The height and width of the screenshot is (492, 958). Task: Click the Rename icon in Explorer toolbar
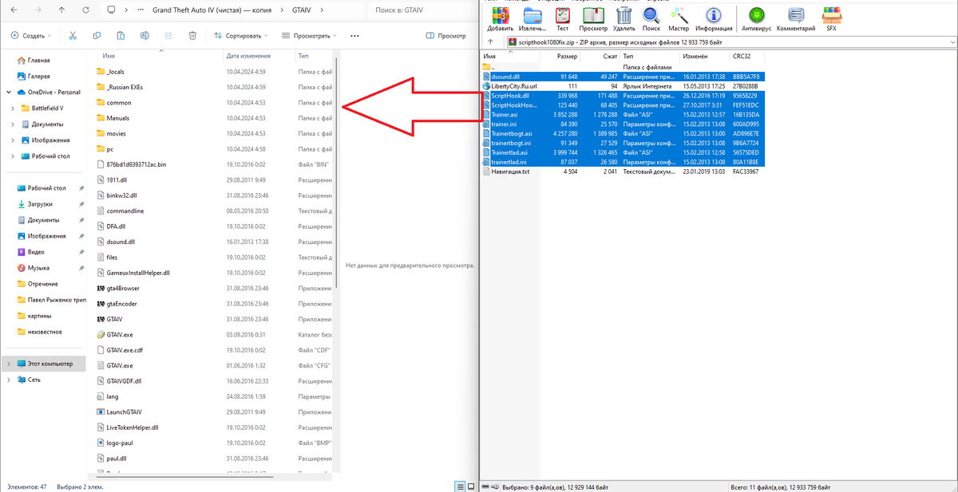pos(144,36)
